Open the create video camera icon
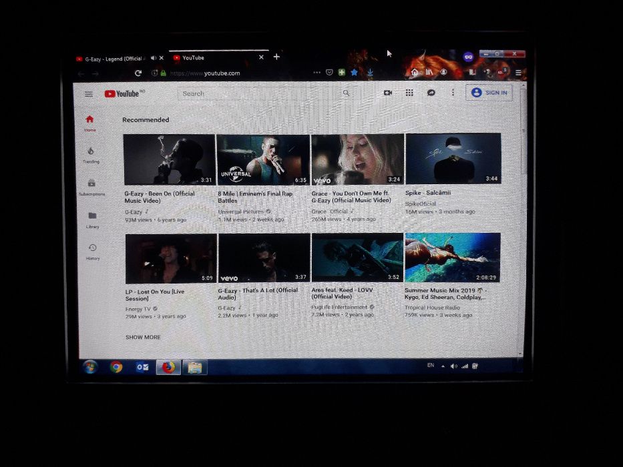Viewport: 623px width, 467px height. (x=388, y=93)
